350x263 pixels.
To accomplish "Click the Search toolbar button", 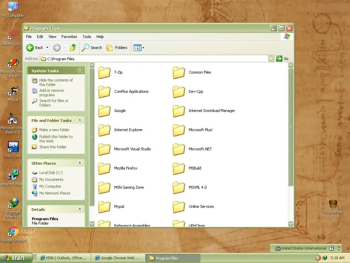I will [x=92, y=48].
